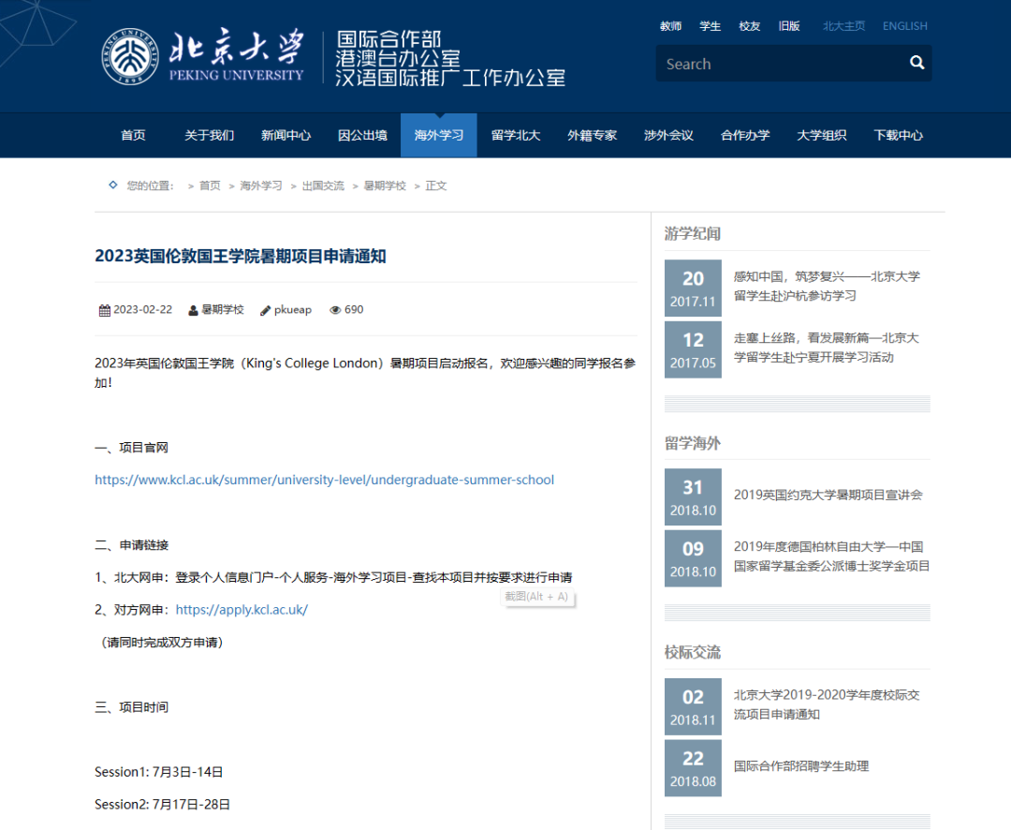Open the 关于我们 navigation tab
The image size is (1011, 830).
[209, 136]
